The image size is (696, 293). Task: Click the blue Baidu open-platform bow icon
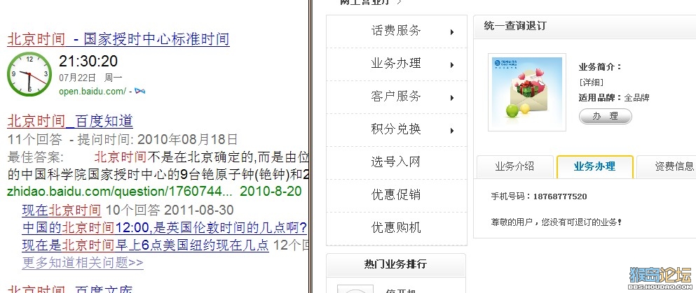pyautogui.click(x=139, y=91)
